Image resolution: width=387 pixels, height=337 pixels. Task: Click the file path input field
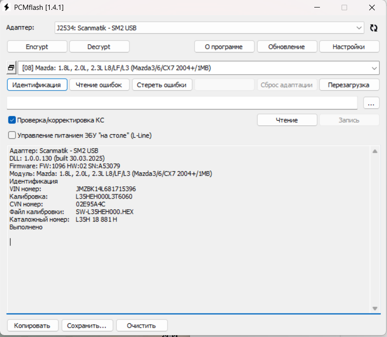pos(182,103)
